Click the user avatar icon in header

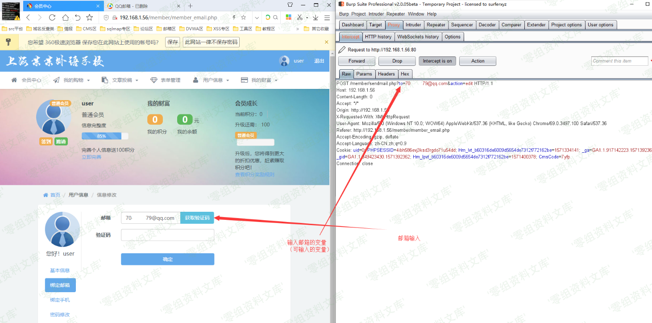click(284, 61)
